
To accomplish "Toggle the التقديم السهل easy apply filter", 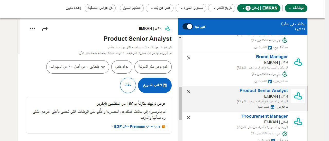I will 132,8.
